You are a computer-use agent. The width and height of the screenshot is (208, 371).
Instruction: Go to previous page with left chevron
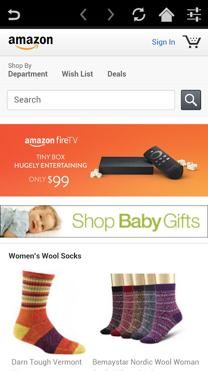pyautogui.click(x=83, y=14)
